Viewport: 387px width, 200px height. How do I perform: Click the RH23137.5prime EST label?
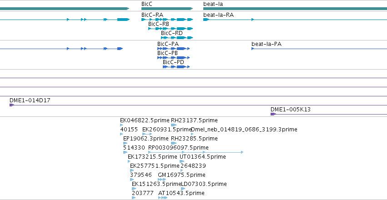pos(195,120)
